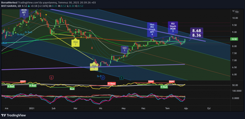Select the 8.52 current price label

234,39
